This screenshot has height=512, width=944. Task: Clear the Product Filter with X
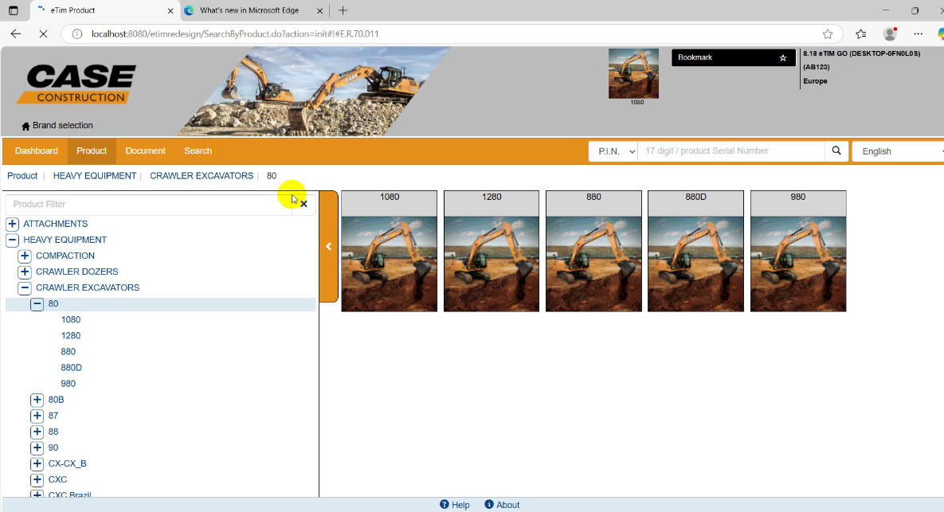point(304,204)
